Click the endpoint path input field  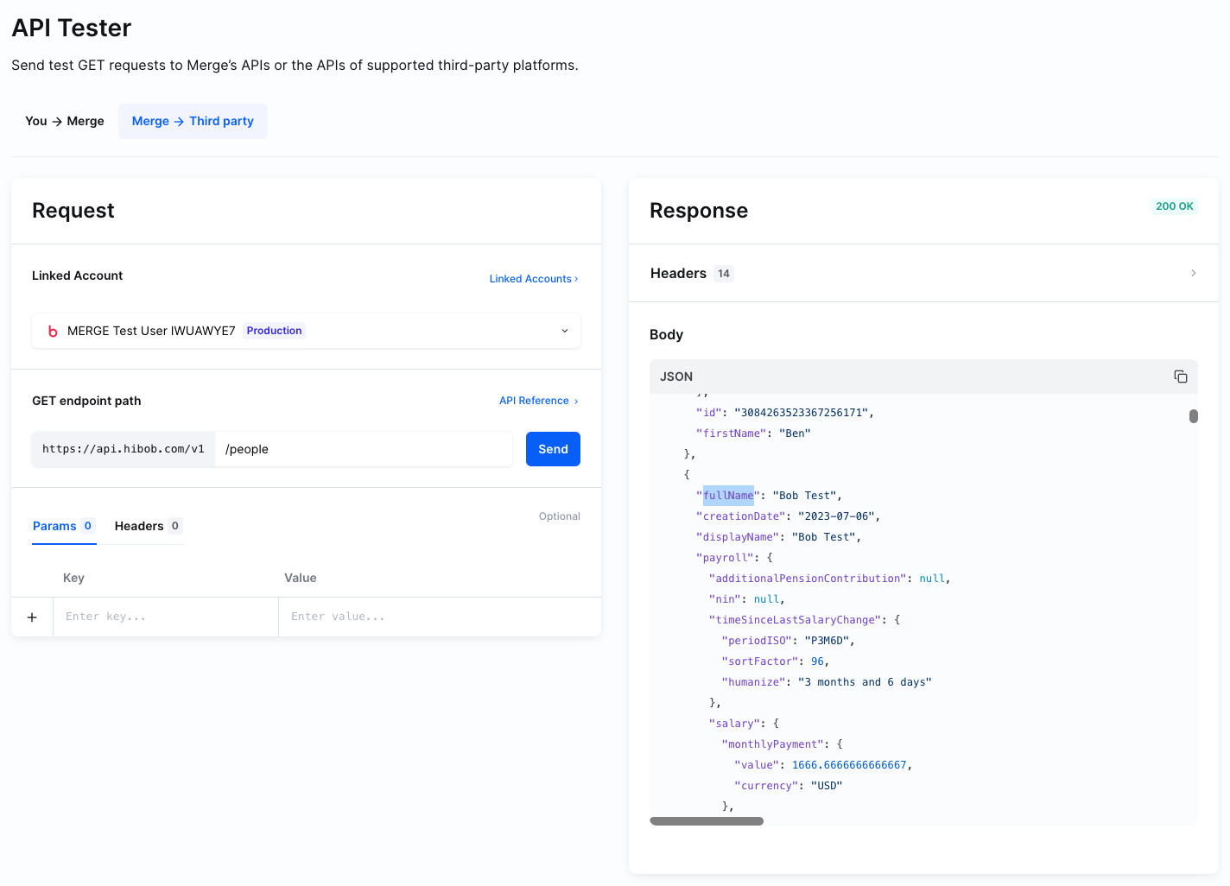pos(363,449)
